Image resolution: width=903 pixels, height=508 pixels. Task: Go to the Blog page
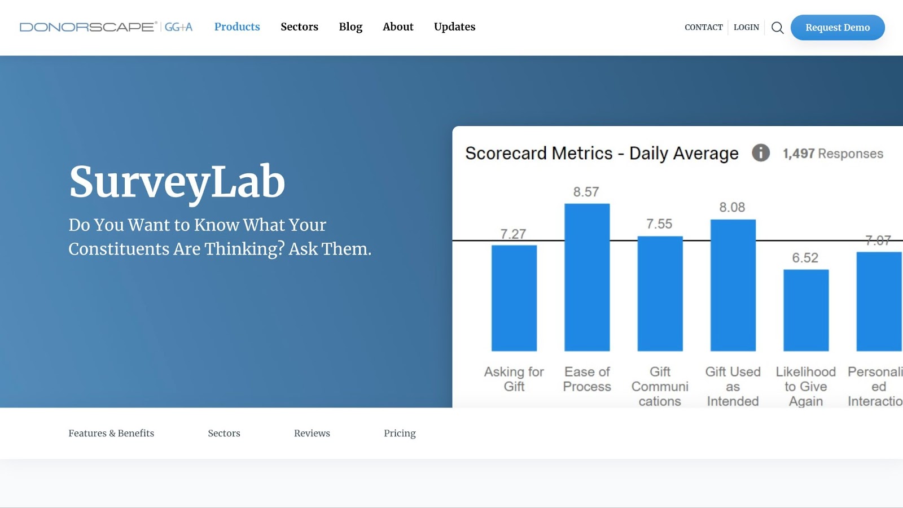[x=350, y=27]
